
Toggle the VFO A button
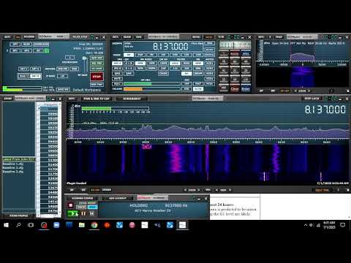117,64
